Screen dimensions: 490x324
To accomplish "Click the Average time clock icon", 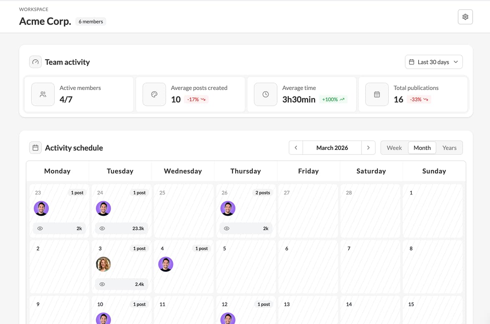I will 265,94.
